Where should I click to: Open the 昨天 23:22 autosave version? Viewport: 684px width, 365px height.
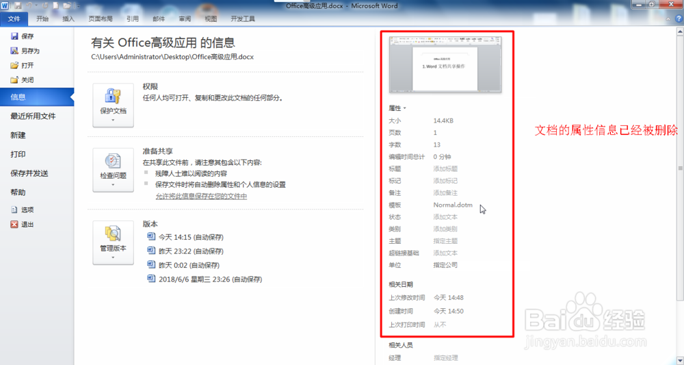tap(191, 251)
